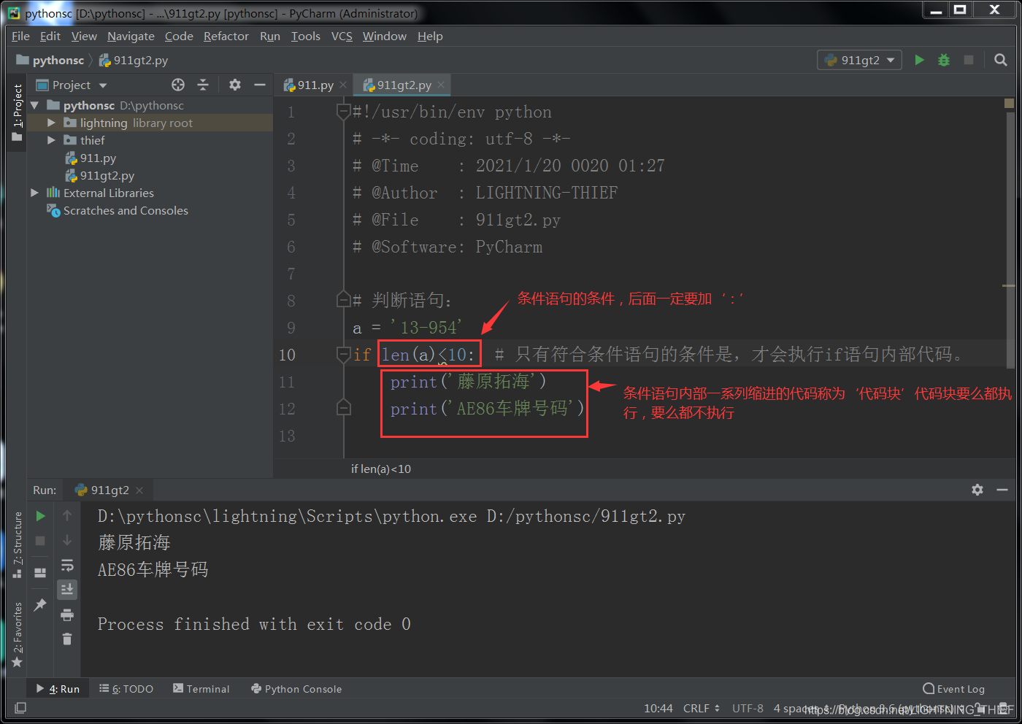
Task: Toggle scroll to end in Run console
Action: click(x=67, y=589)
